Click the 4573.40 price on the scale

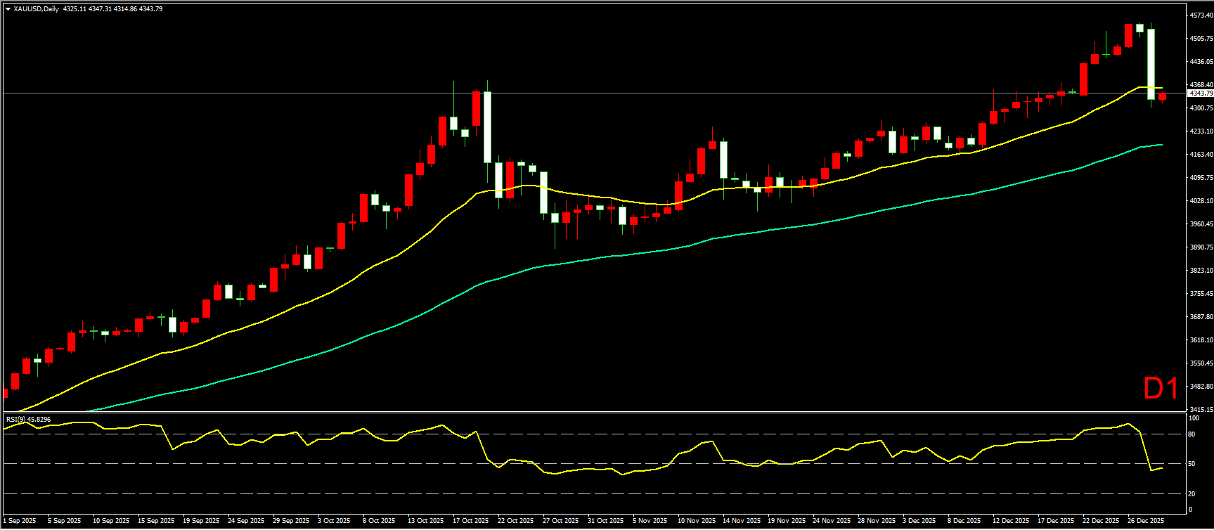(x=1200, y=15)
